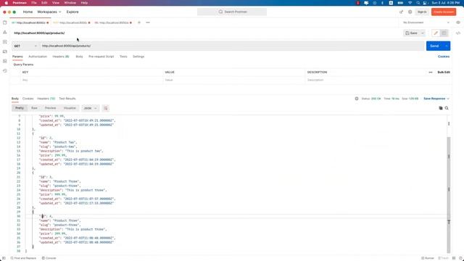Open the Apple menu
464x261 pixels.
click(7, 3)
